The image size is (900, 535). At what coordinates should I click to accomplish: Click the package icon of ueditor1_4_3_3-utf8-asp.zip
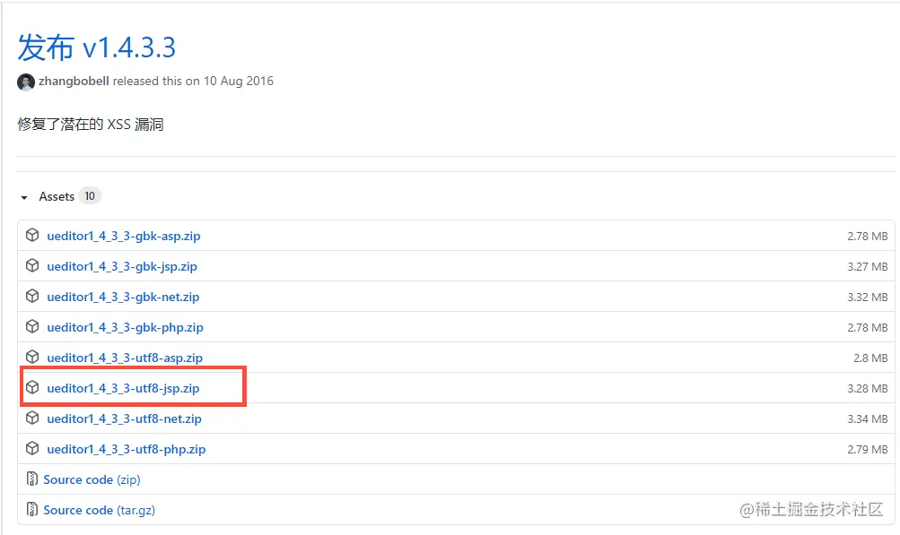pyautogui.click(x=32, y=357)
